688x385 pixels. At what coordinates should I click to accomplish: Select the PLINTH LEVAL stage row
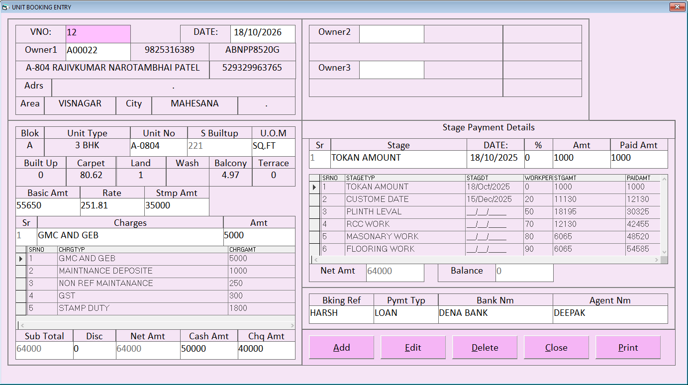pos(485,212)
